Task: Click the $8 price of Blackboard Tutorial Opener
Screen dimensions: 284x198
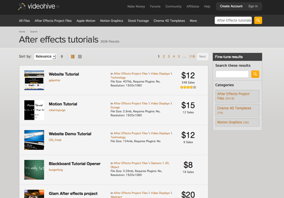Action: point(188,165)
